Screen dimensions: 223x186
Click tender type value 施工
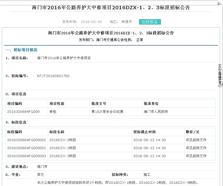pyautogui.click(x=147, y=175)
